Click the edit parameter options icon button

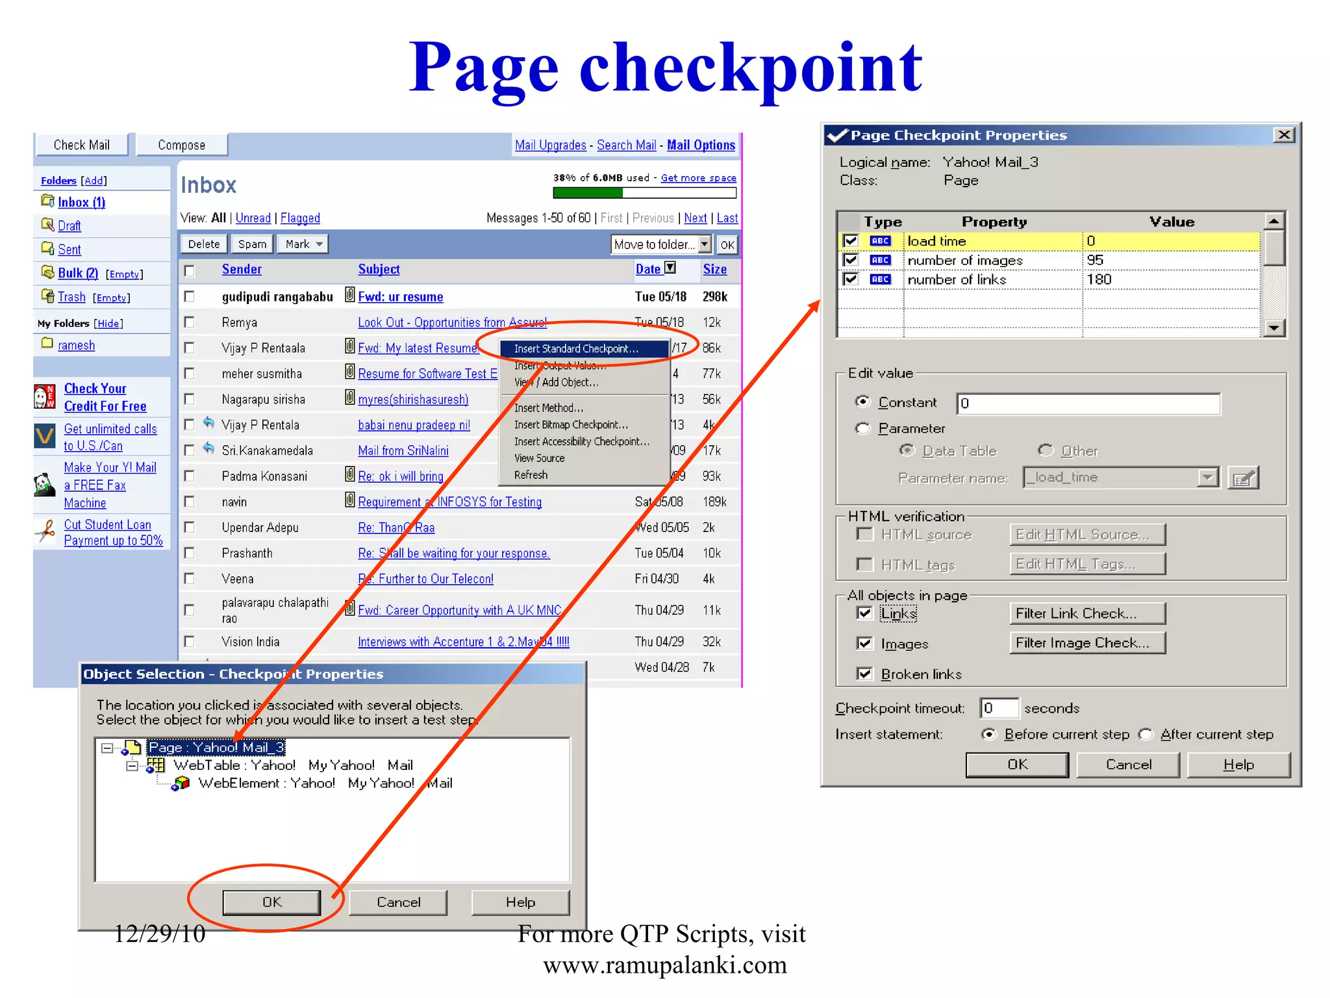coord(1243,478)
